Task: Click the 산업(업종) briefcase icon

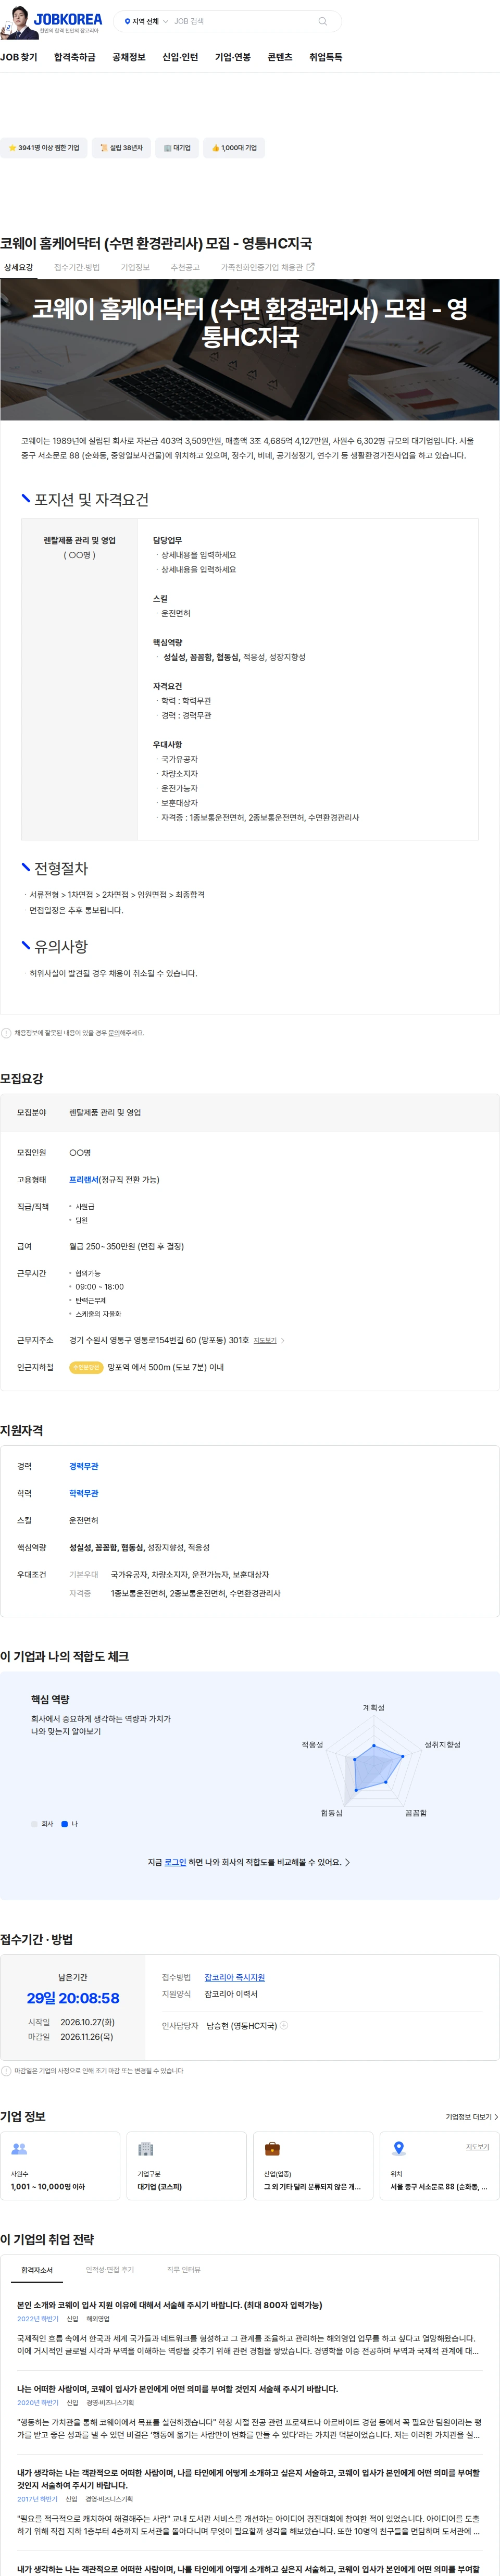Action: (272, 2149)
